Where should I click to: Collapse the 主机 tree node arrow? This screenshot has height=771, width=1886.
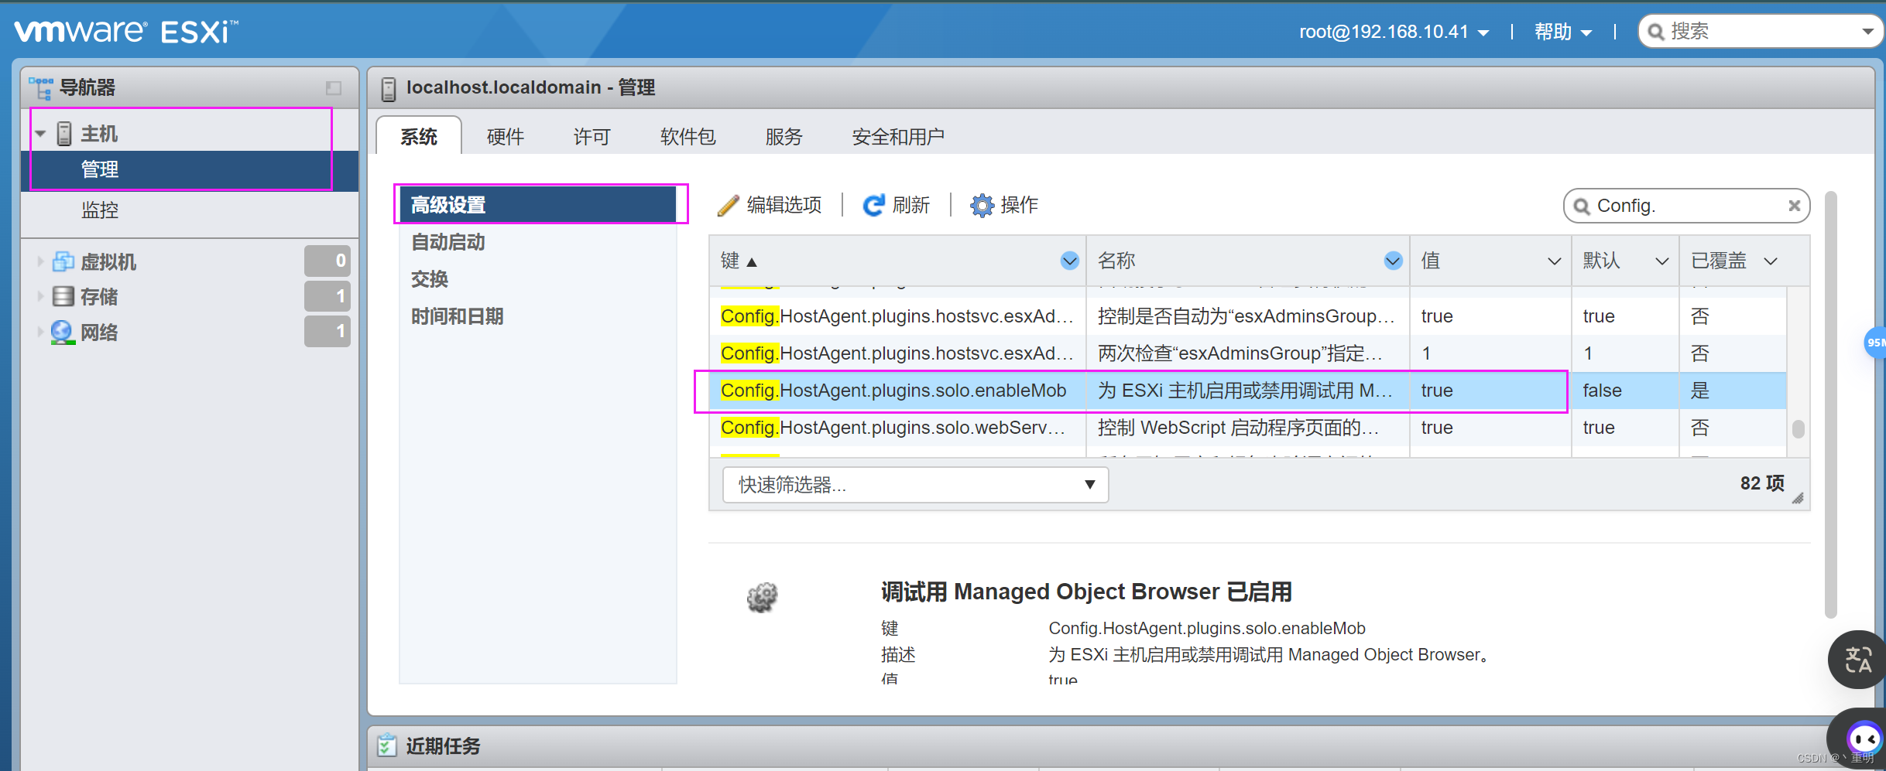point(40,134)
